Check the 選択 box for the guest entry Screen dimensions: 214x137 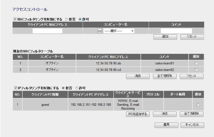click(198, 105)
